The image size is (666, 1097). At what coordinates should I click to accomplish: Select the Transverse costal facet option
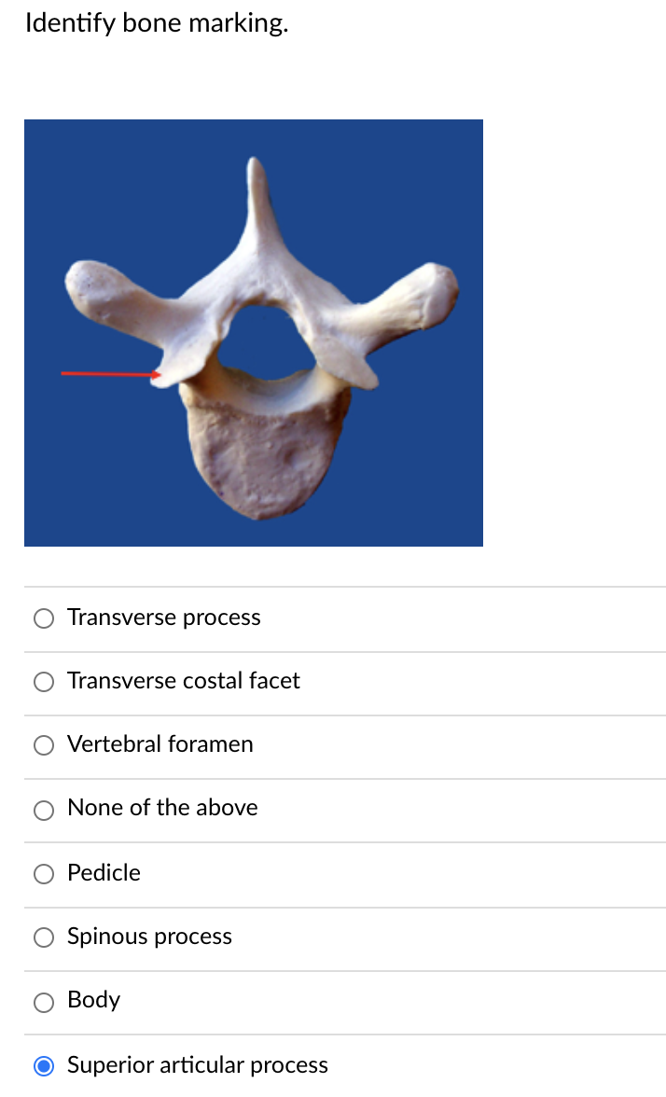[43, 682]
